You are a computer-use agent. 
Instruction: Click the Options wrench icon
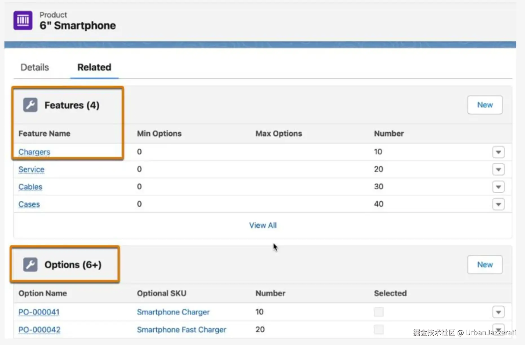[x=30, y=265]
